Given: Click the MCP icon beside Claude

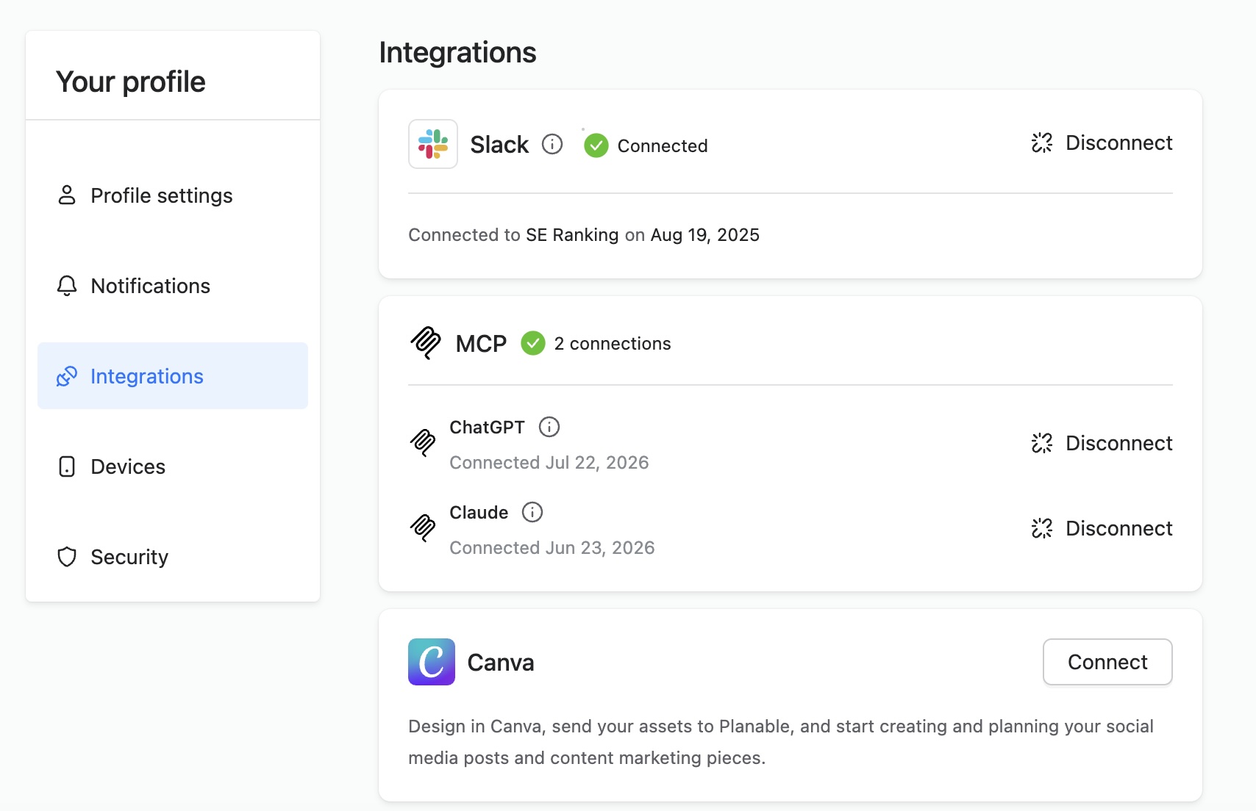Looking at the screenshot, I should click(x=423, y=528).
